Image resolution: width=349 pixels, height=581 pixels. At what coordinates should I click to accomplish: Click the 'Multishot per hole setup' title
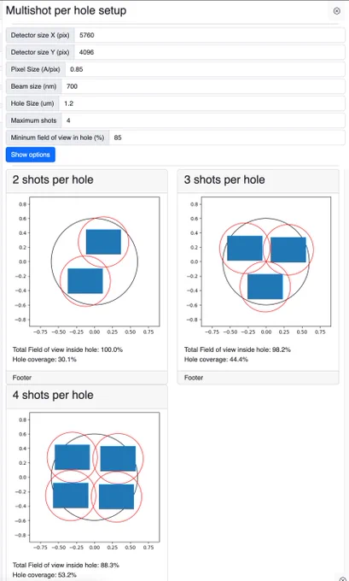pos(67,10)
